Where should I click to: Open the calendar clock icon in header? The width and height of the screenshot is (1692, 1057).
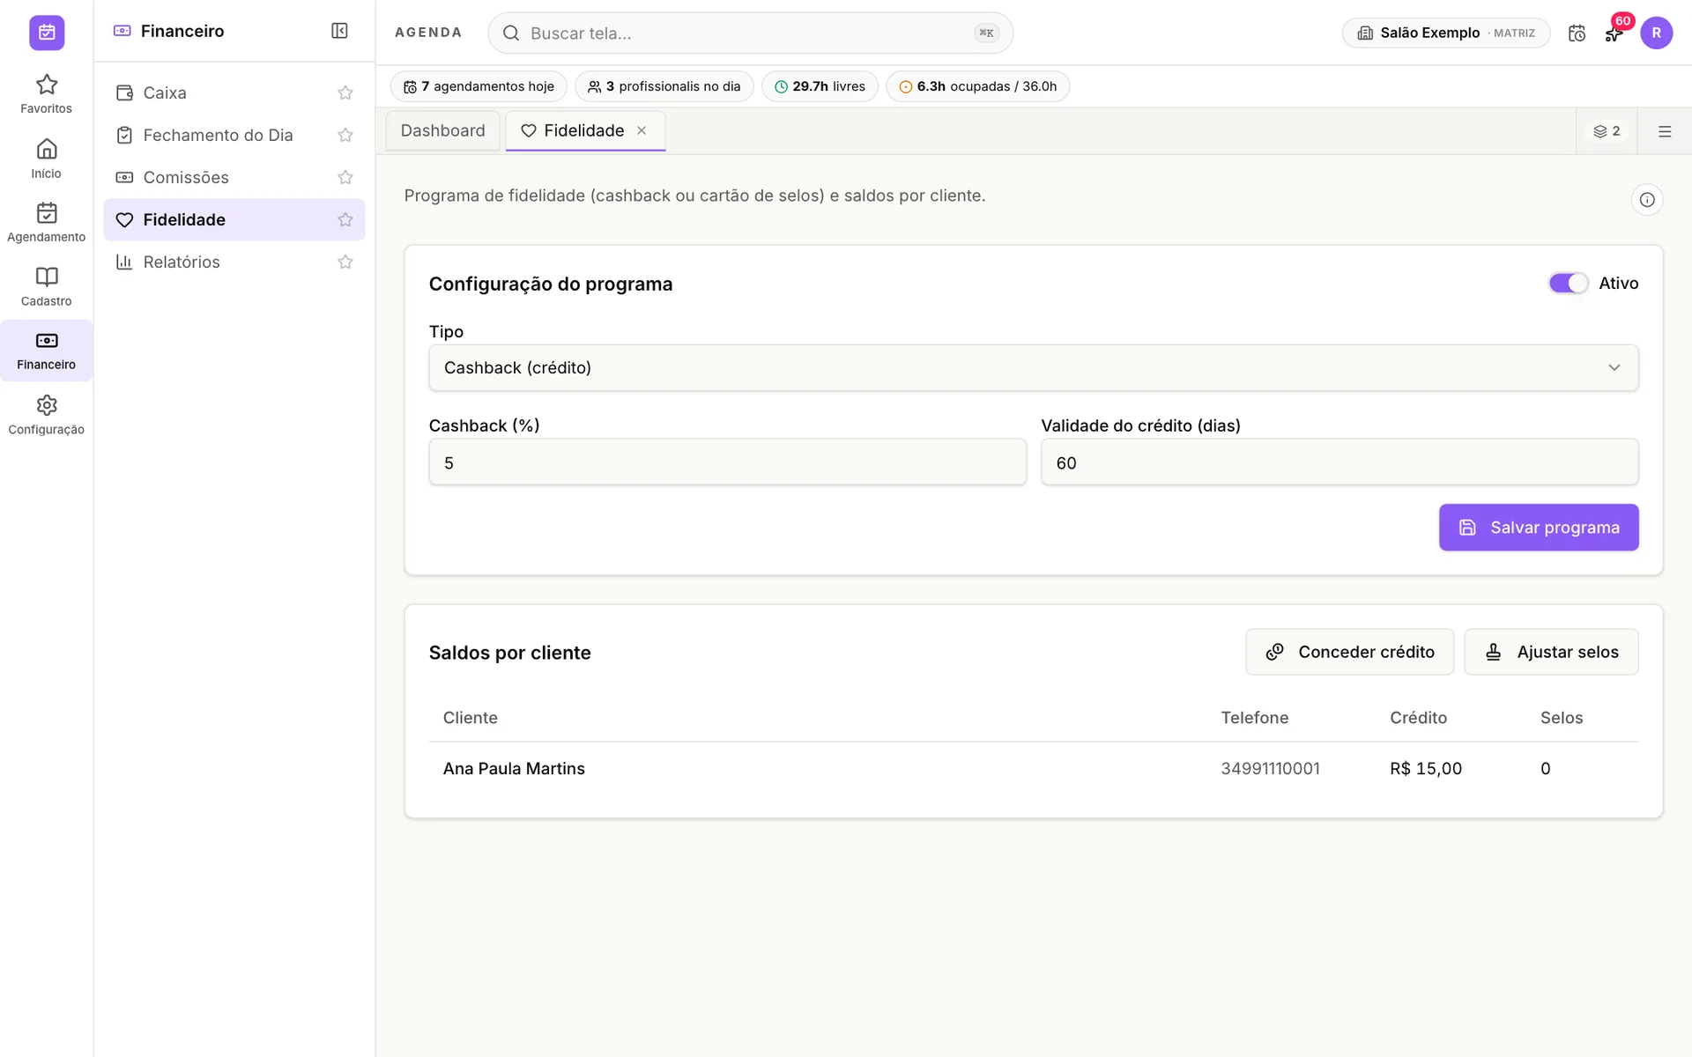click(x=1577, y=33)
